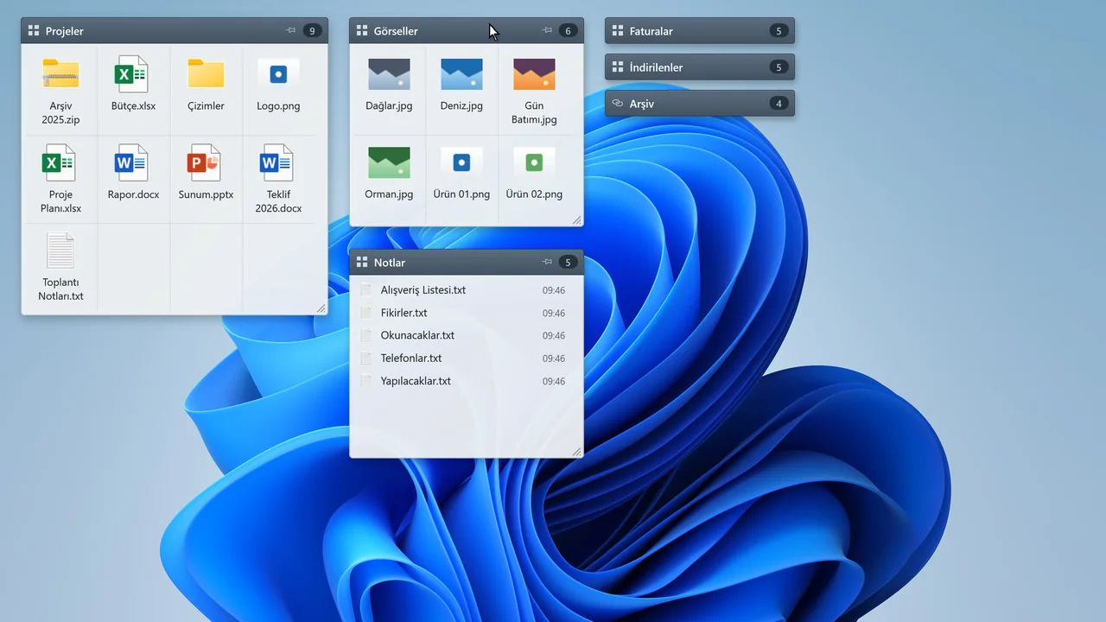Expand the collapsed Arşiv panel
The height and width of the screenshot is (622, 1106).
700,104
